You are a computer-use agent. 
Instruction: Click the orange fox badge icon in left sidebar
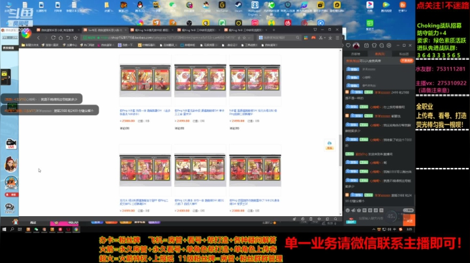[11, 183]
